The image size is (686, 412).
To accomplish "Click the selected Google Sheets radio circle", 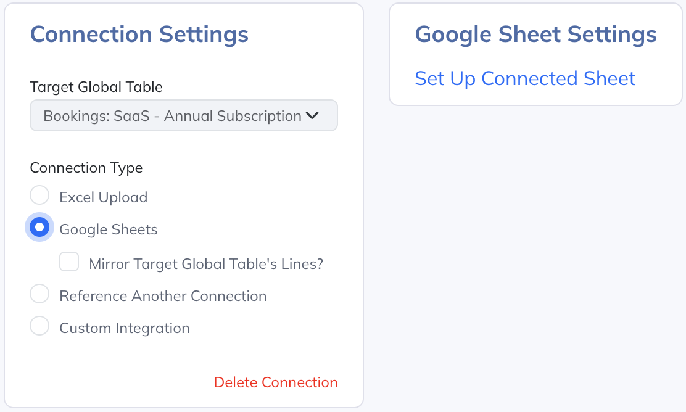I will [39, 228].
